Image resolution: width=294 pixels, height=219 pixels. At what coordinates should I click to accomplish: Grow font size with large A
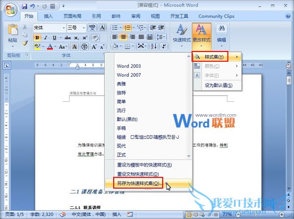click(94, 47)
